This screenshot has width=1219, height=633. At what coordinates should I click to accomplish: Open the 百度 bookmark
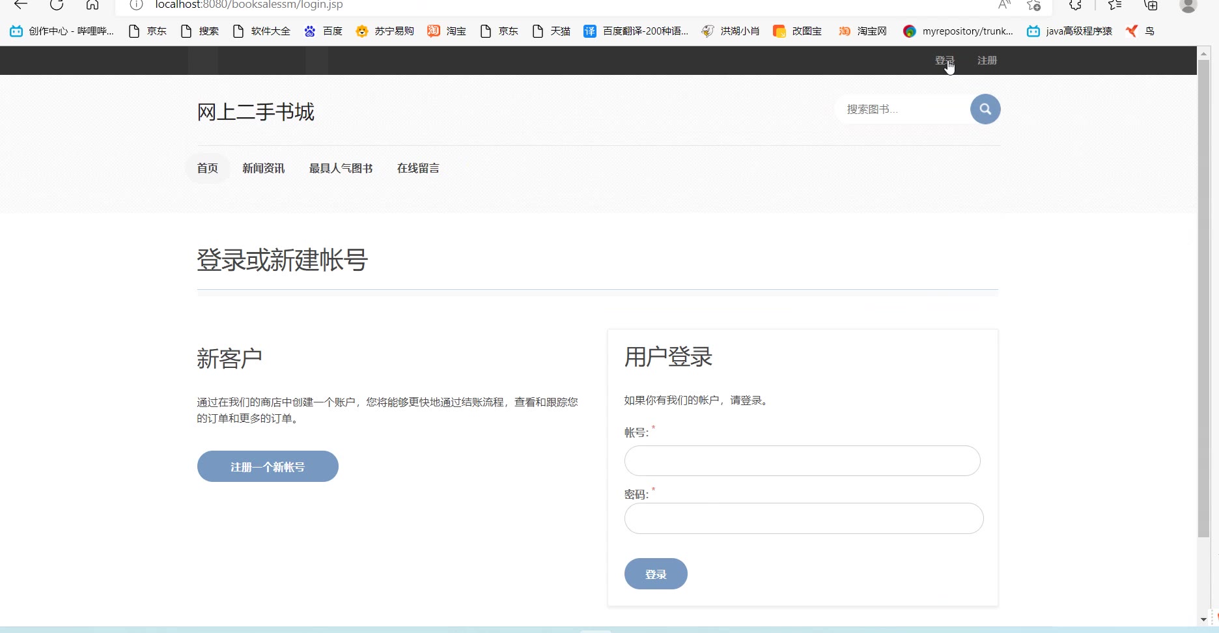pos(324,31)
